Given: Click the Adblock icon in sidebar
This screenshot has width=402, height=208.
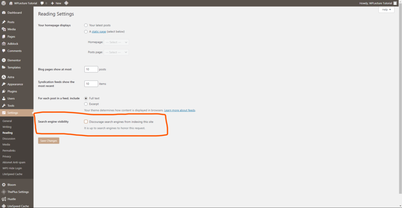Looking at the screenshot, I should tap(4, 44).
